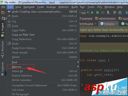Choose Copy Paths menu entry
The image size is (128, 96).
pyautogui.click(x=43, y=30)
